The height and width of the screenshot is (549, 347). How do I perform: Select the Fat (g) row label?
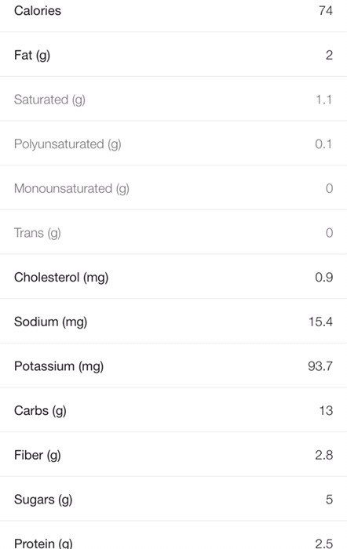click(32, 56)
